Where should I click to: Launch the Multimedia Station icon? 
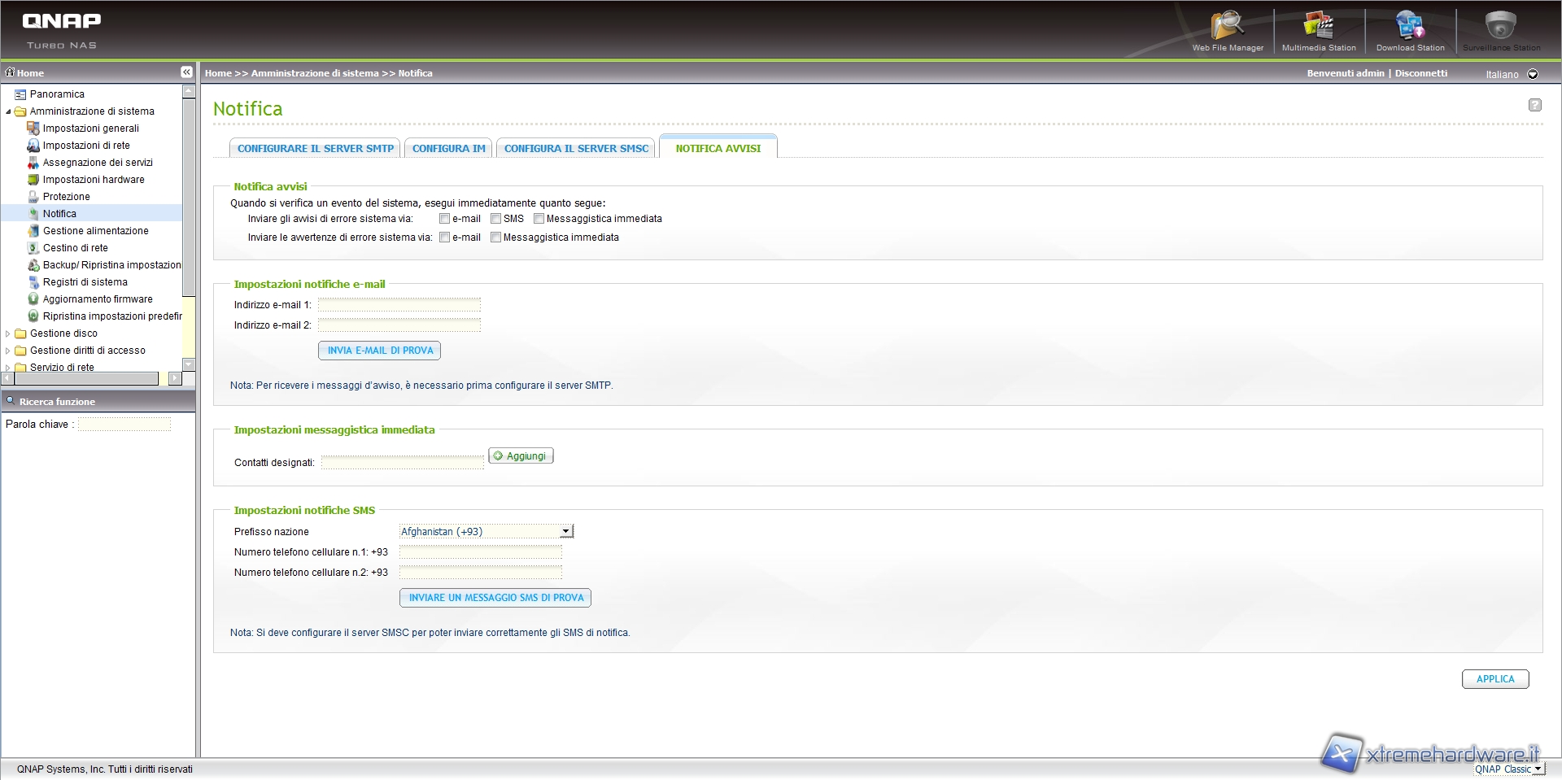[1318, 27]
